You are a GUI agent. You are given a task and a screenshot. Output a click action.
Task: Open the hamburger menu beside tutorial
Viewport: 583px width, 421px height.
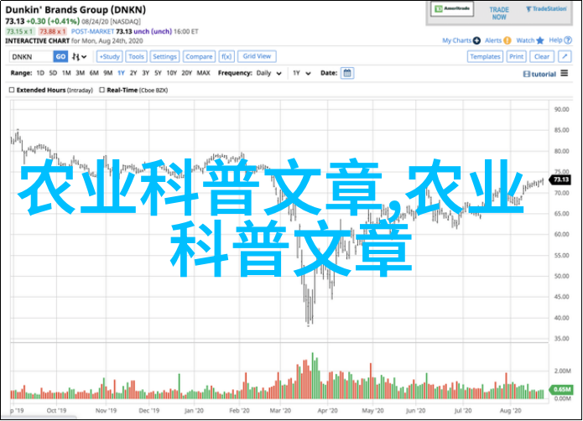(565, 73)
